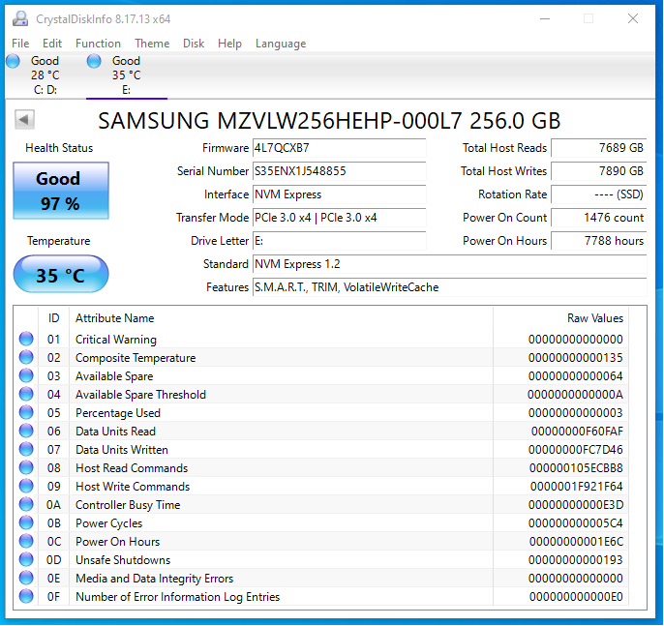Click the Unsafe Shutdowns status orb
This screenshot has width=664, height=626.
coord(26,560)
